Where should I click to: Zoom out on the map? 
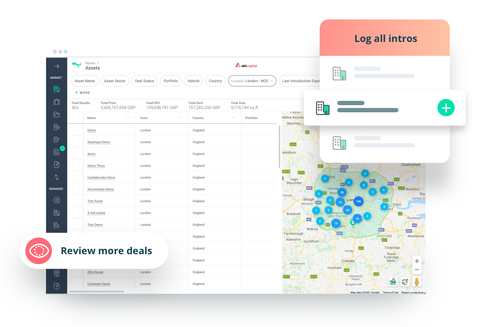click(417, 270)
